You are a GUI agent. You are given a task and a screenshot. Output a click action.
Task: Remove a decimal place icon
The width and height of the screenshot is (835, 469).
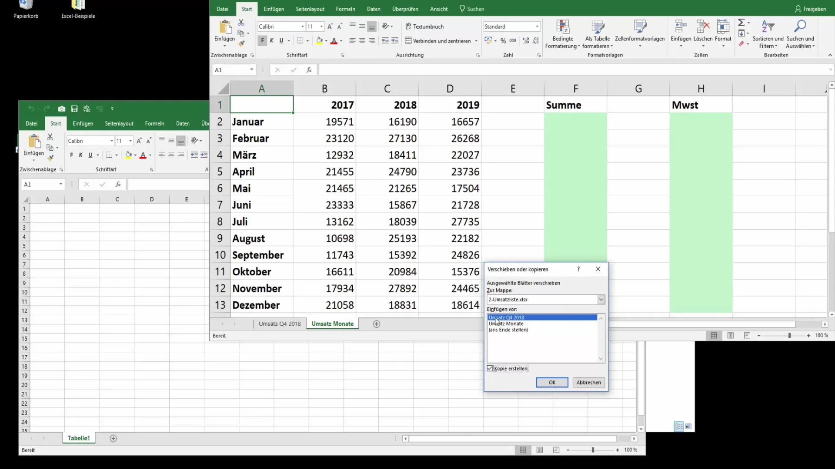pos(536,40)
